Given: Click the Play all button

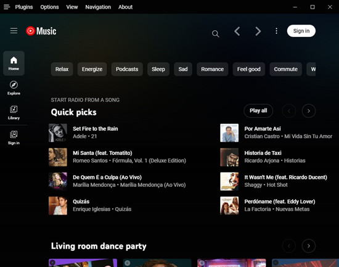Looking at the screenshot, I should (258, 110).
